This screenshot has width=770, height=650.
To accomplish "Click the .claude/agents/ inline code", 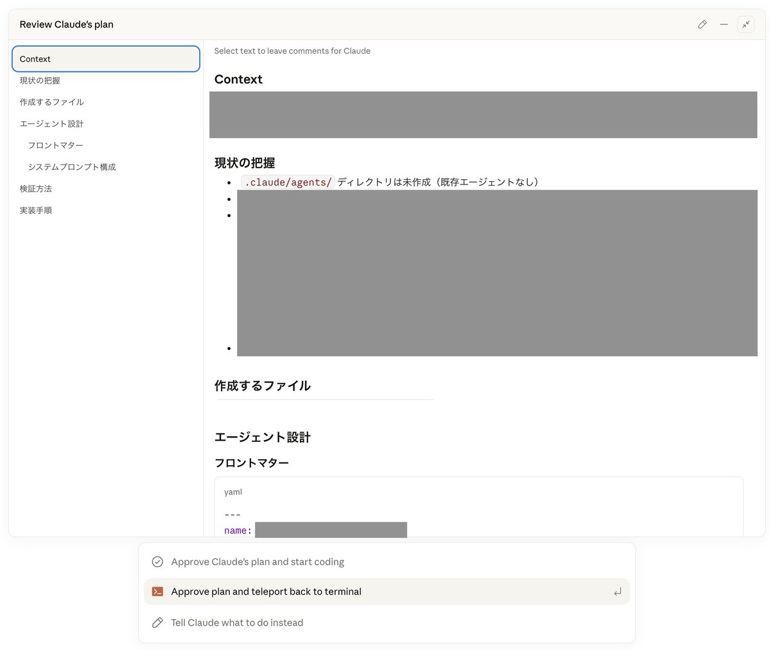I will pyautogui.click(x=288, y=182).
